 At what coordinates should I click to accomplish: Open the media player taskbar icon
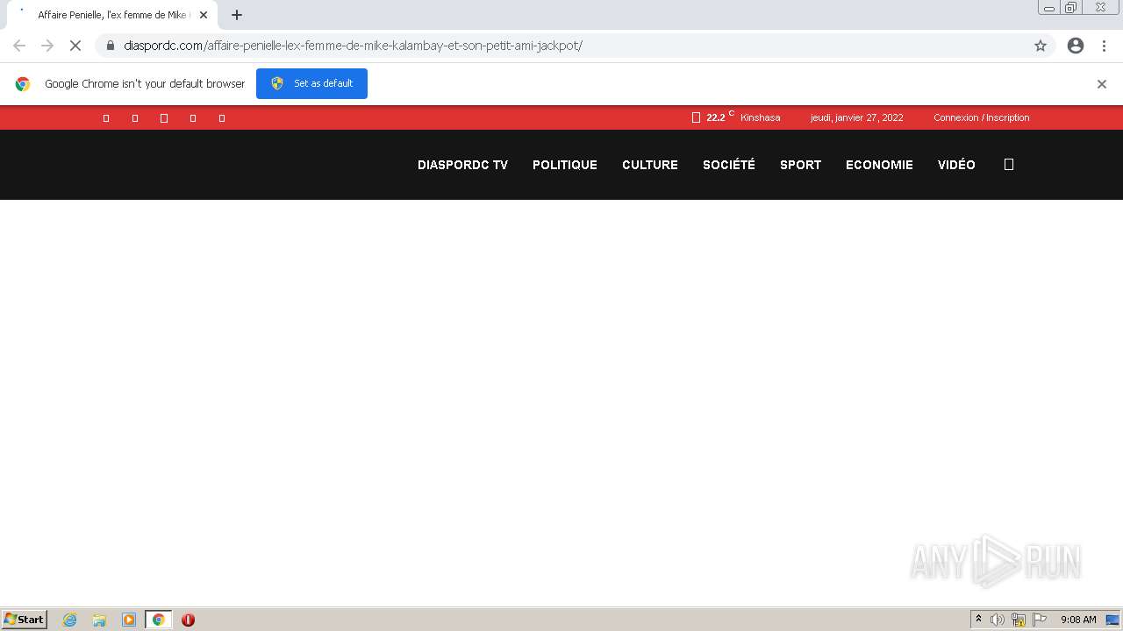129,620
